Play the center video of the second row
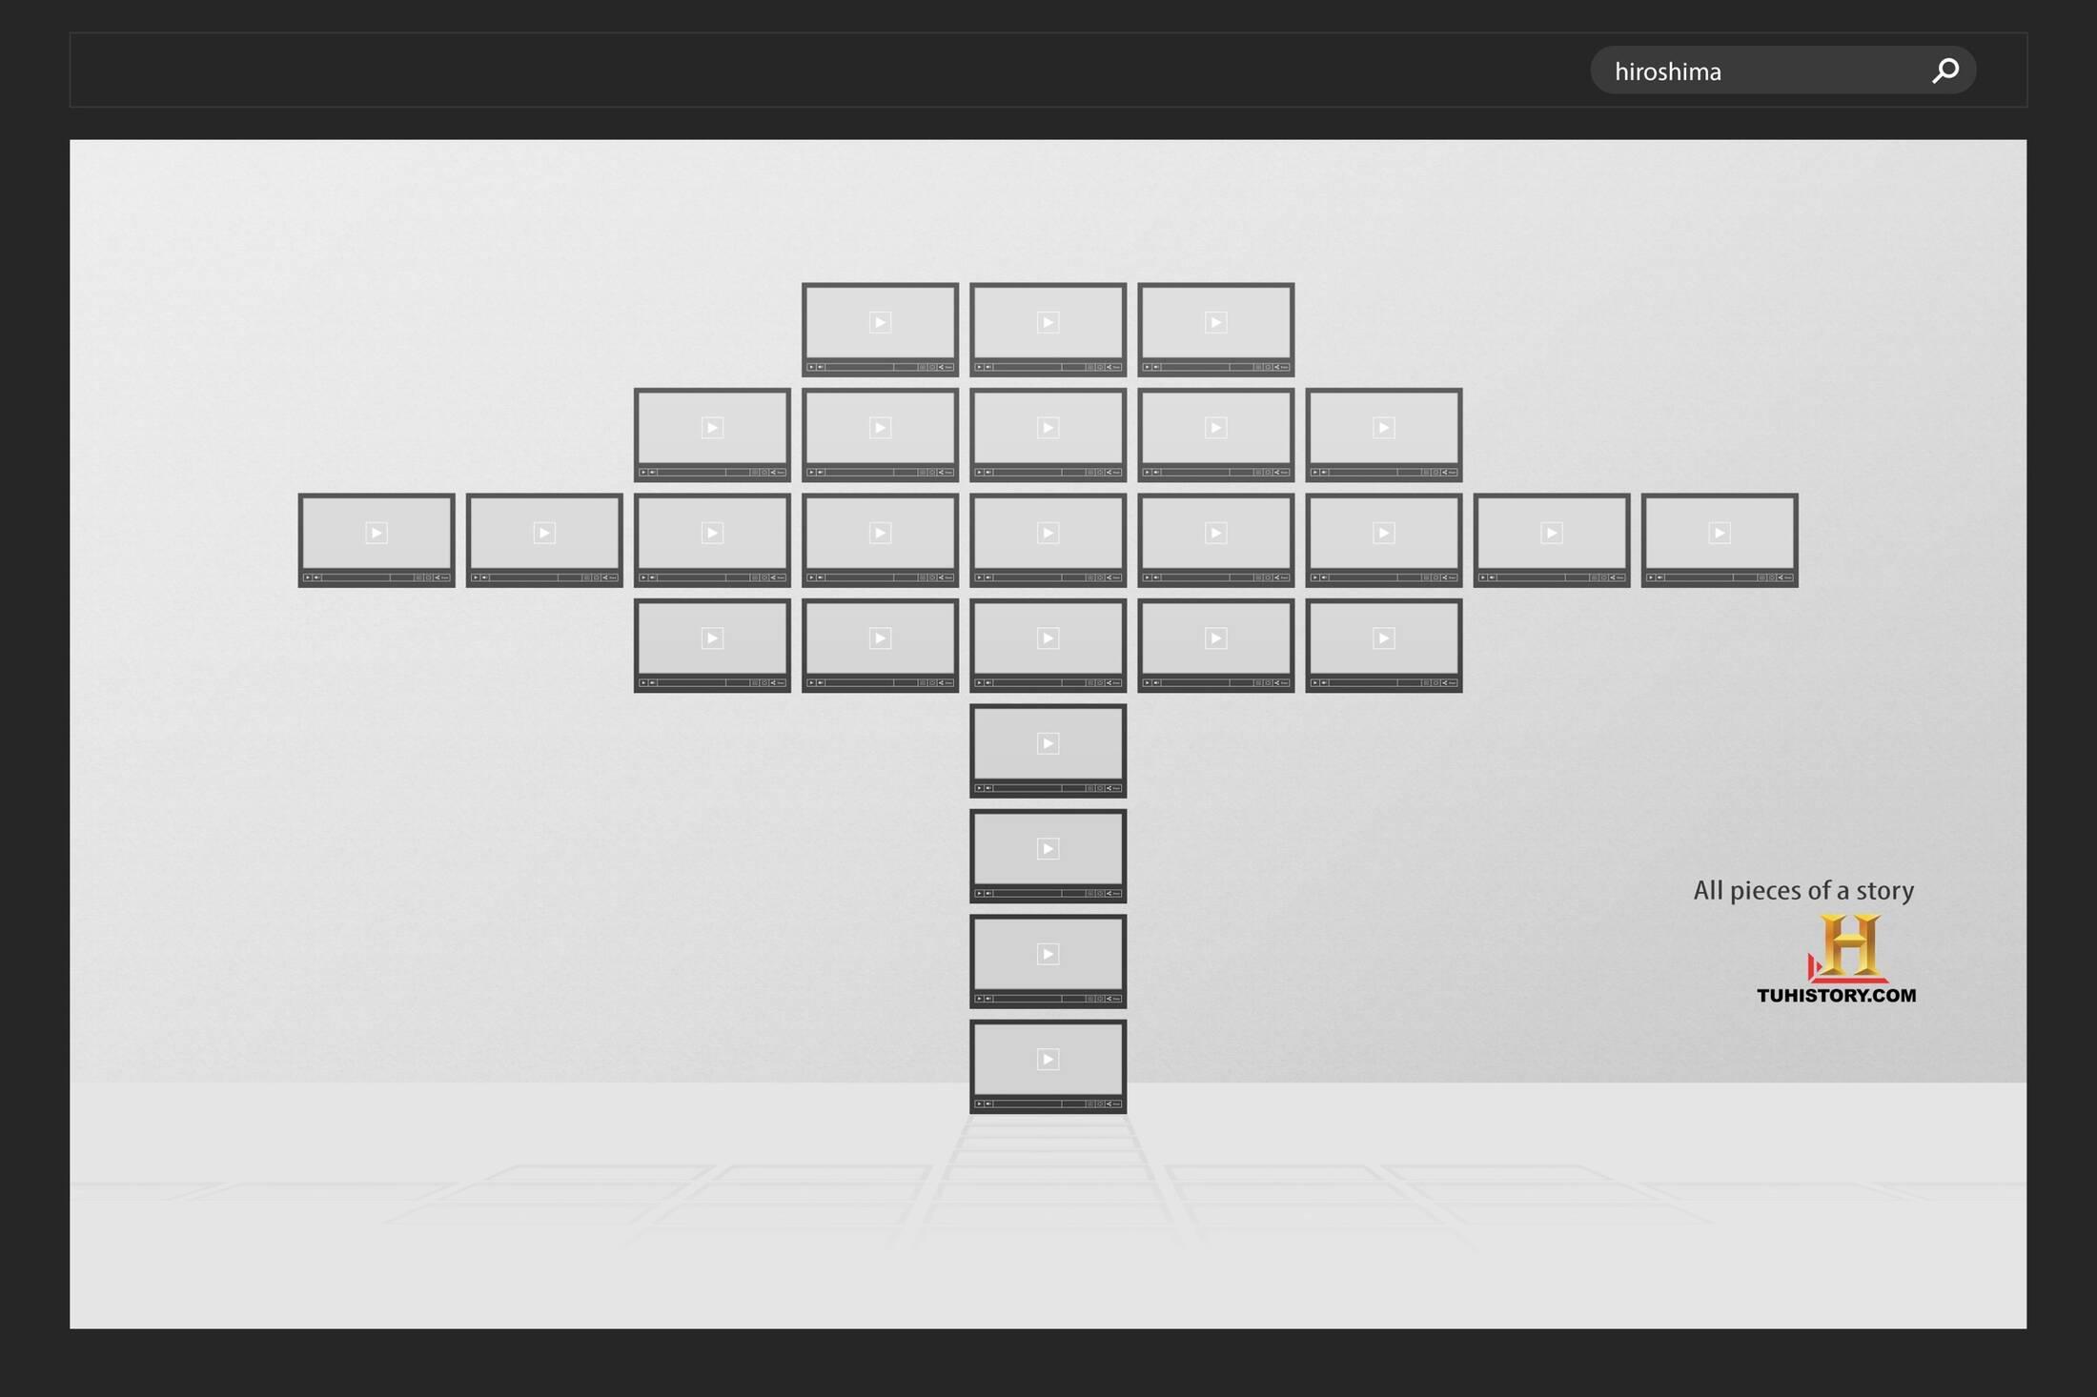2097x1397 pixels. 1048,428
